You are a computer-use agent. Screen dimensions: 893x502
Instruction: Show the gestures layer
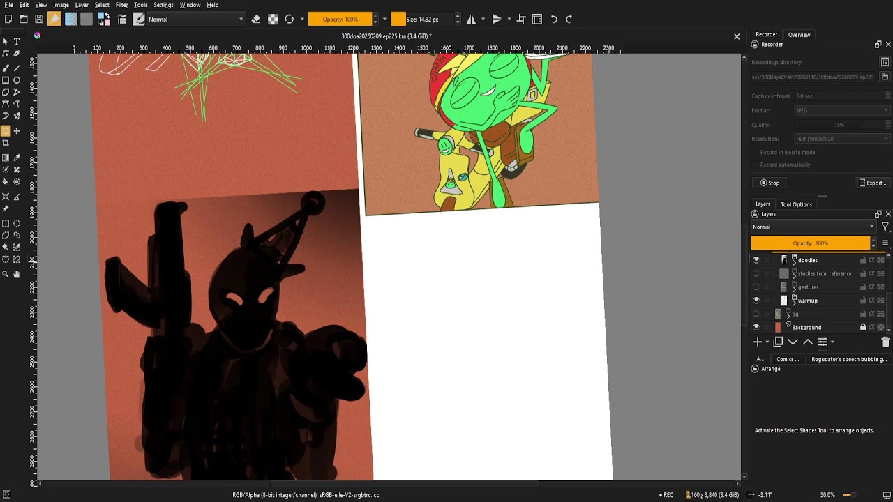pyautogui.click(x=756, y=287)
